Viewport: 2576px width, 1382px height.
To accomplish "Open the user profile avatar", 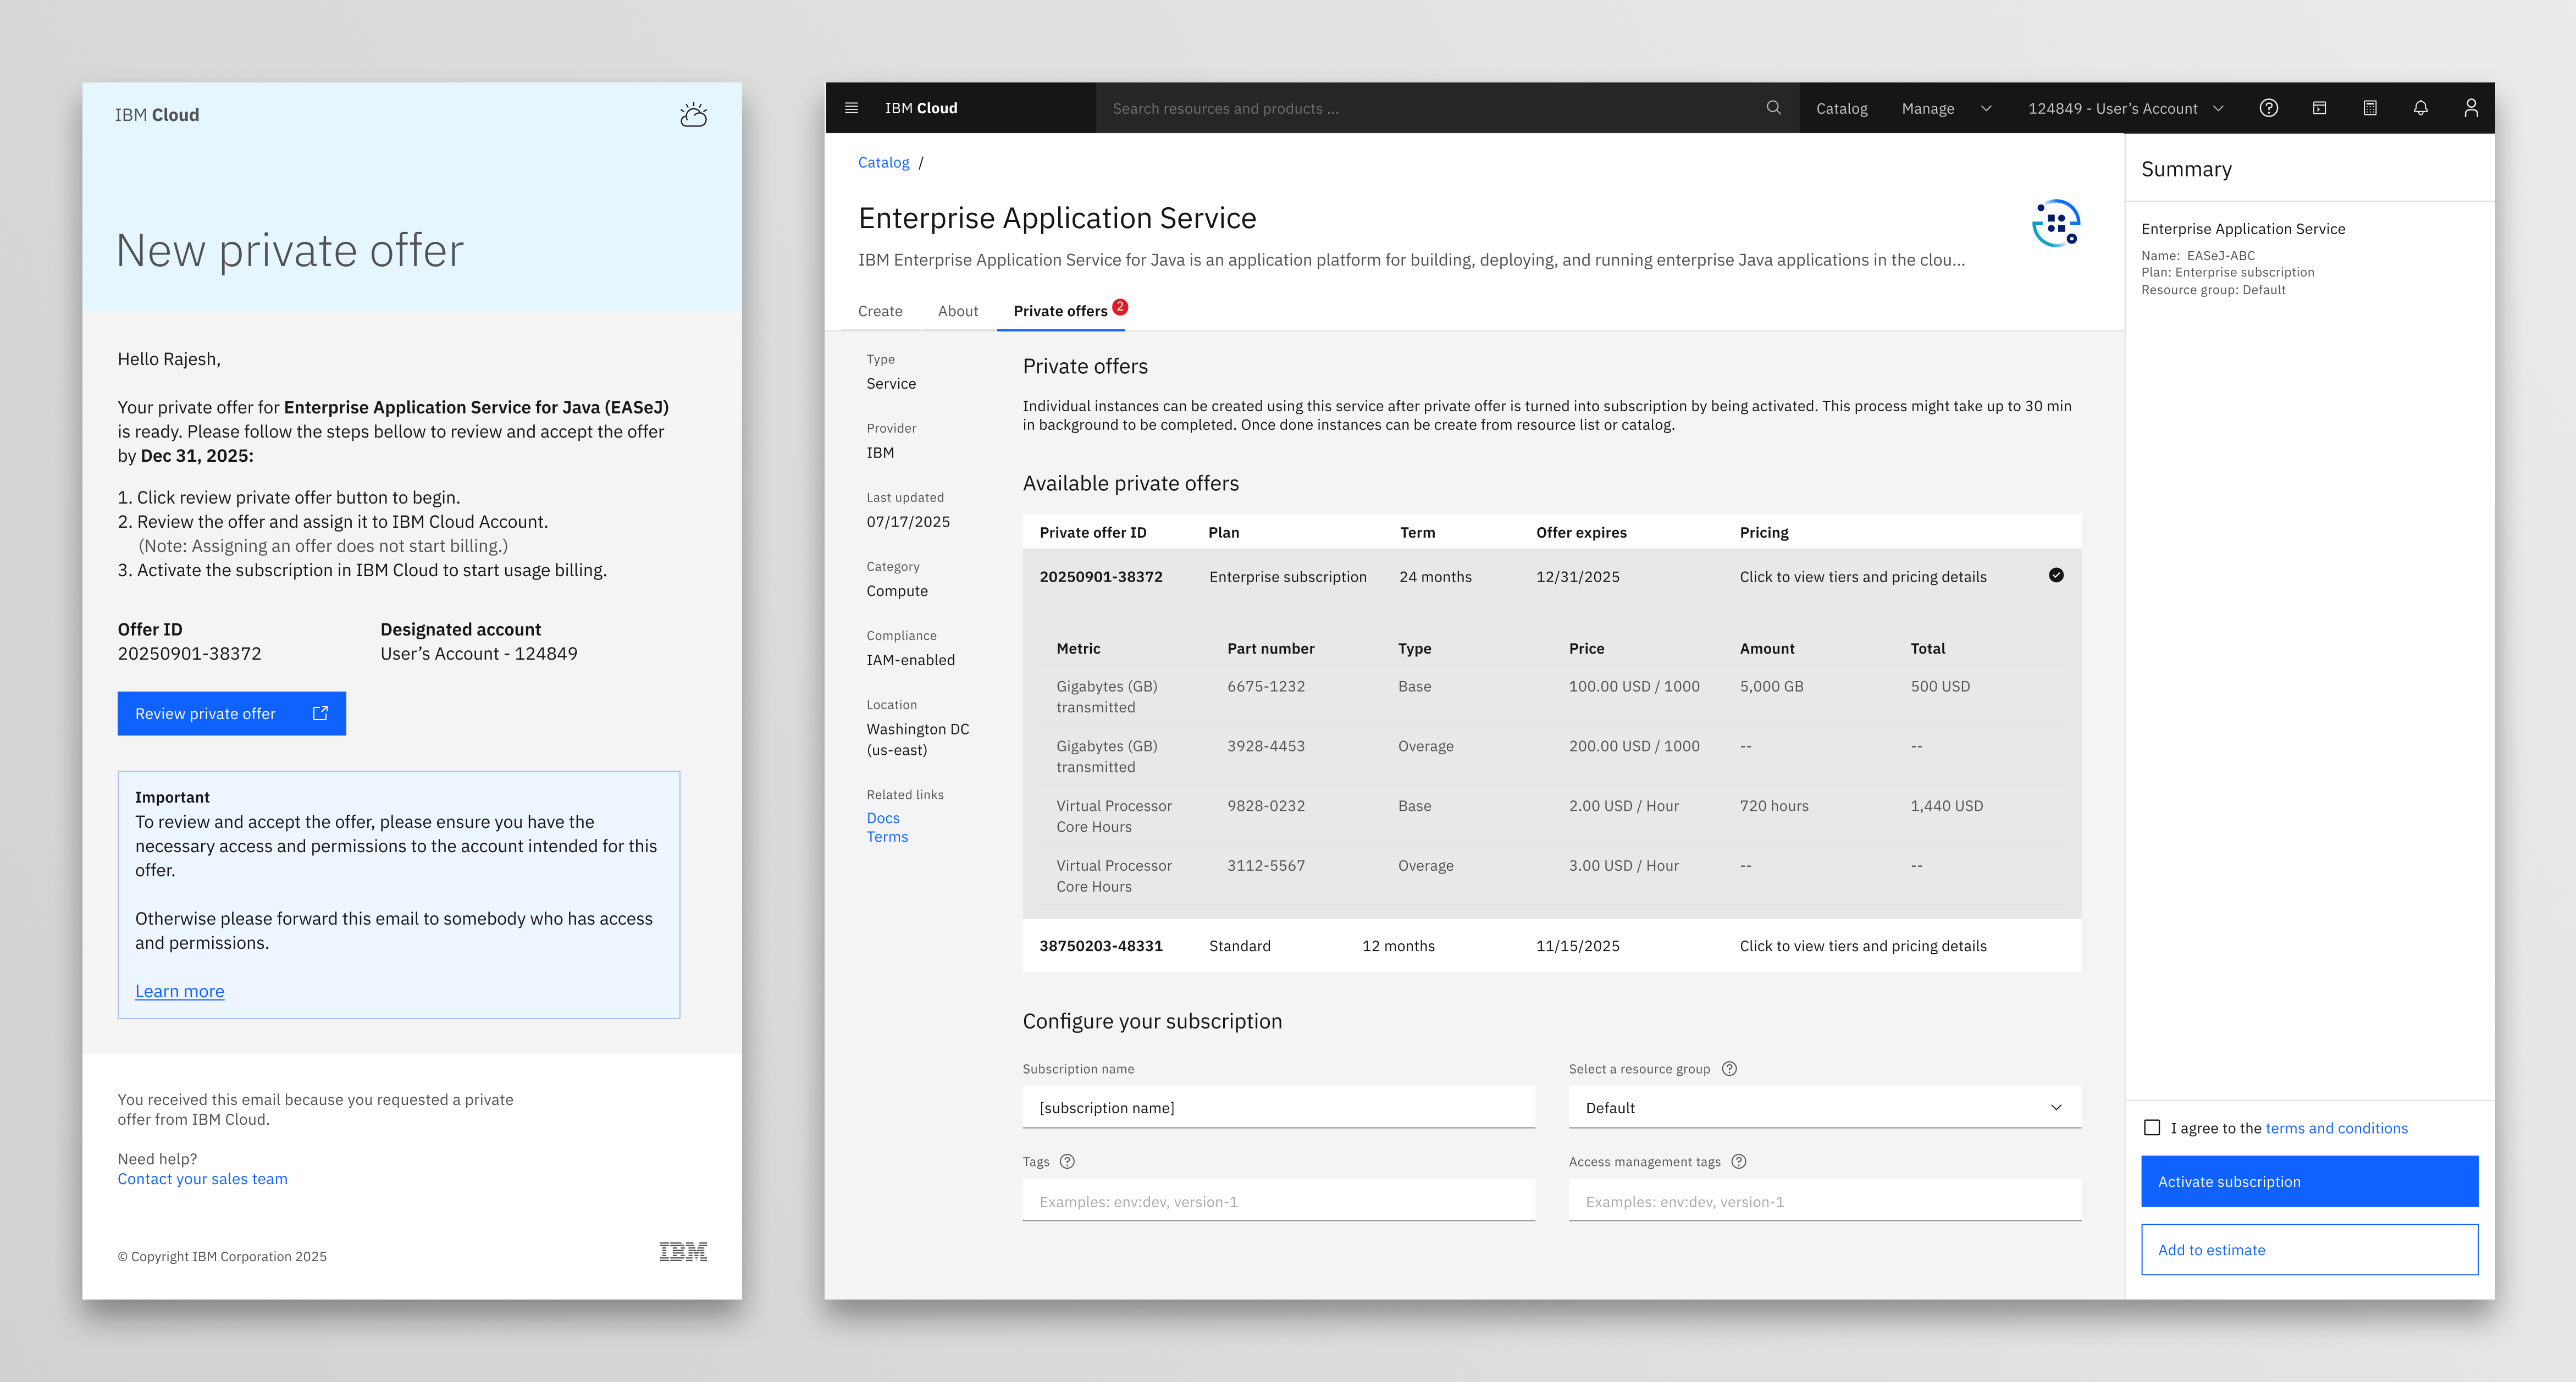I will [2470, 108].
